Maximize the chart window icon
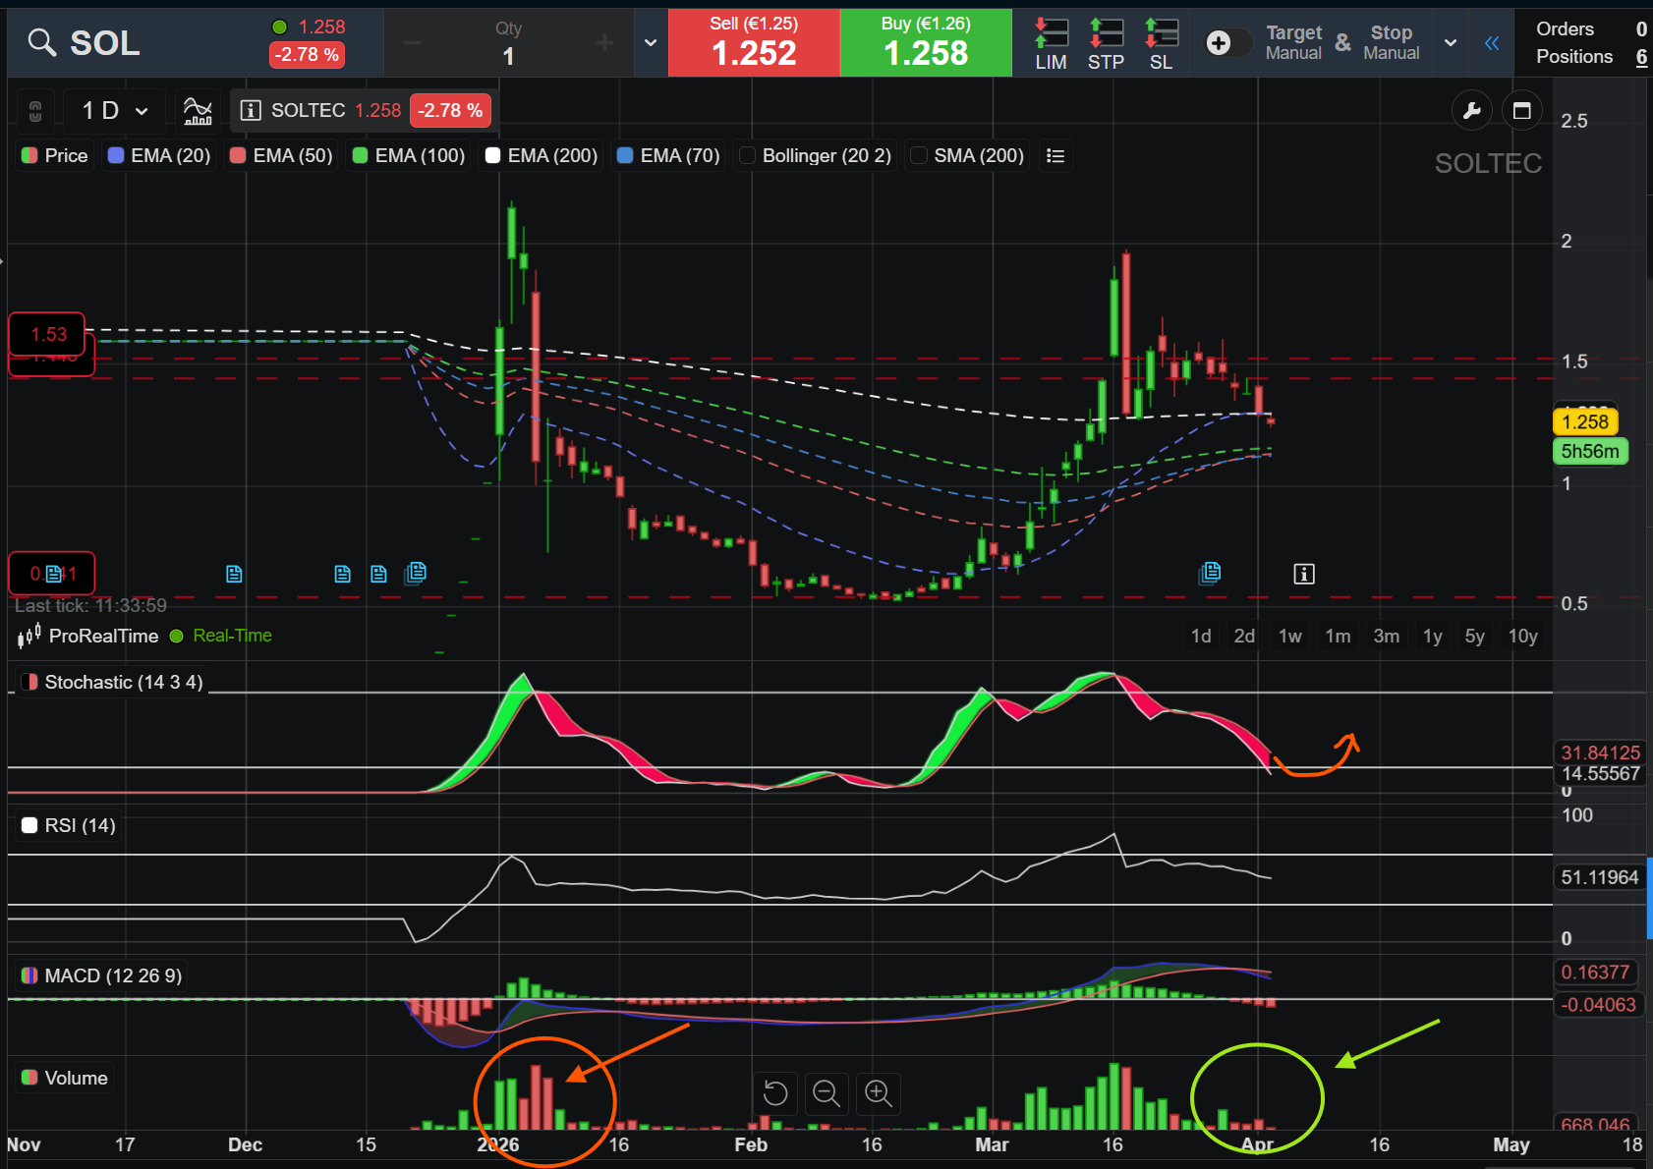This screenshot has height=1169, width=1653. [1522, 111]
